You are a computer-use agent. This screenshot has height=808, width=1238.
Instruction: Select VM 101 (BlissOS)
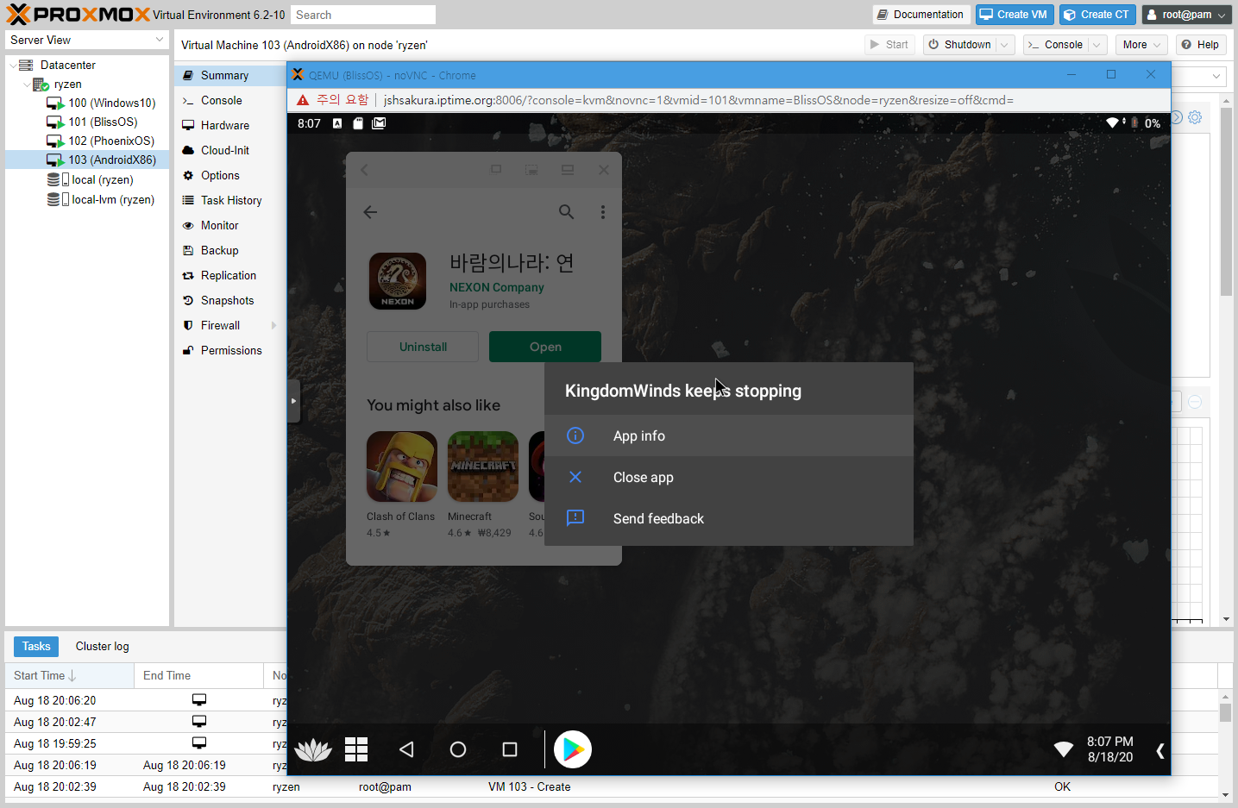(103, 122)
